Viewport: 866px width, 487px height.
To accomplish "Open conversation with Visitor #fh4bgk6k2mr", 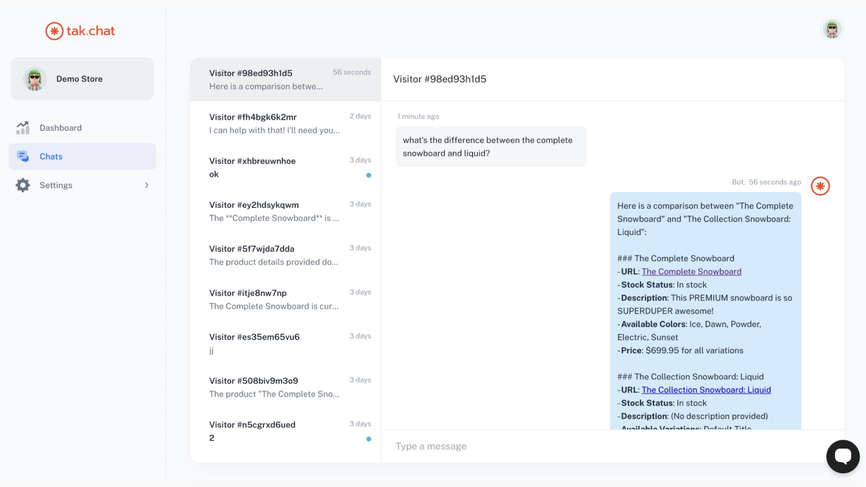I will click(285, 123).
